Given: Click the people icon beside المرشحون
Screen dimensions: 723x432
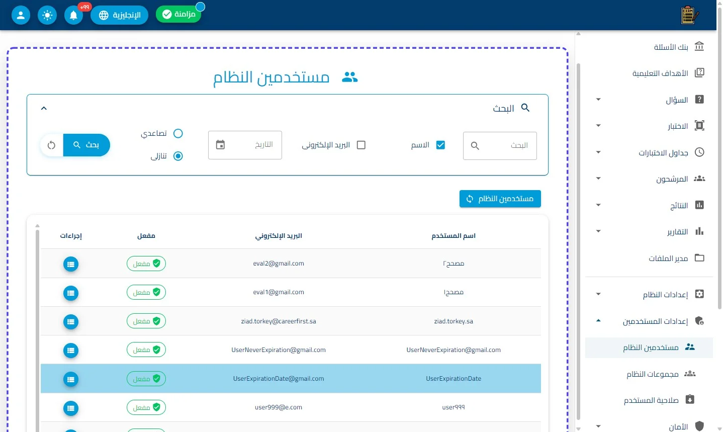Looking at the screenshot, I should pyautogui.click(x=699, y=179).
